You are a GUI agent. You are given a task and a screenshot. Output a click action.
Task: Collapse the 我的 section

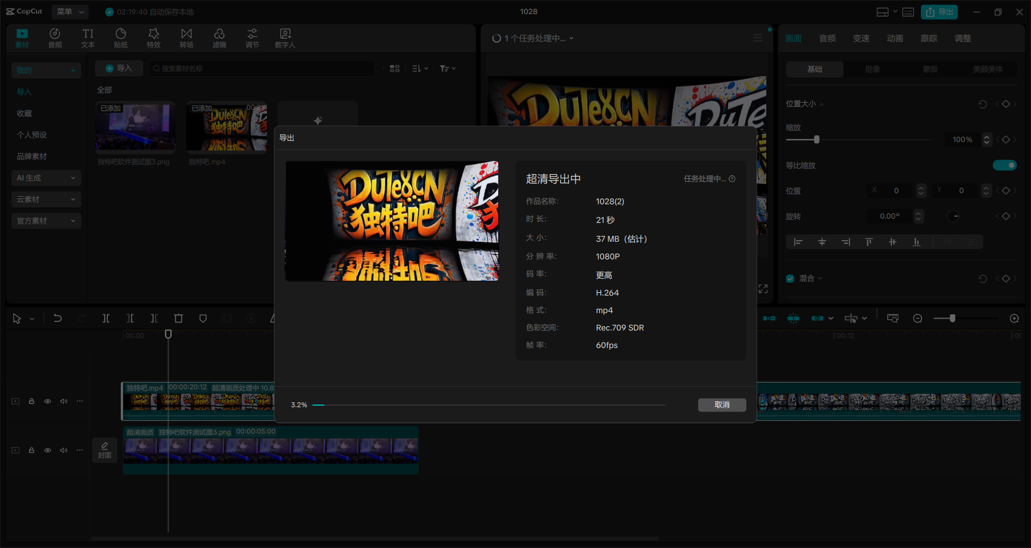coord(46,70)
